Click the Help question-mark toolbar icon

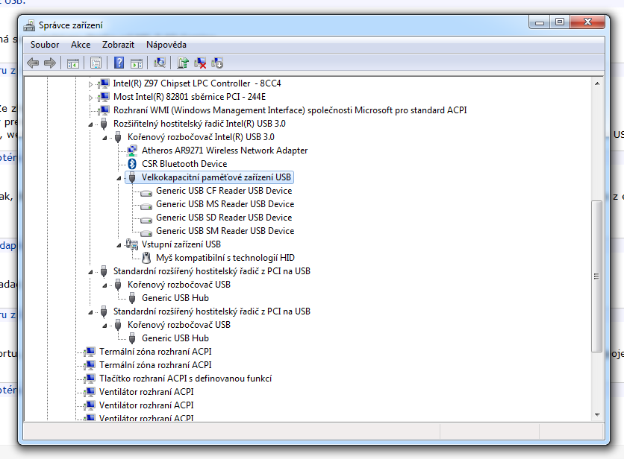click(119, 63)
